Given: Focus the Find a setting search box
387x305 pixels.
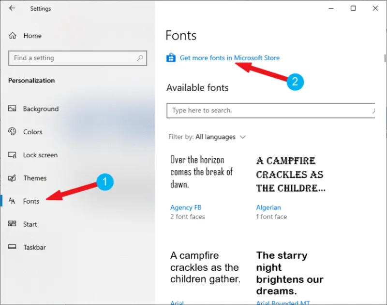Looking at the screenshot, I should [x=77, y=58].
